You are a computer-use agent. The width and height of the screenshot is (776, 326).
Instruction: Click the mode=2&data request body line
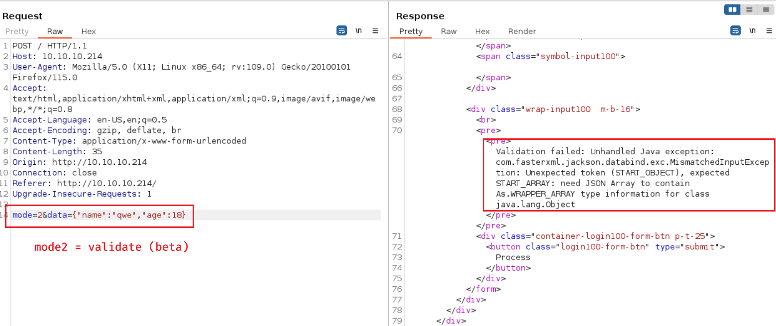coord(100,215)
